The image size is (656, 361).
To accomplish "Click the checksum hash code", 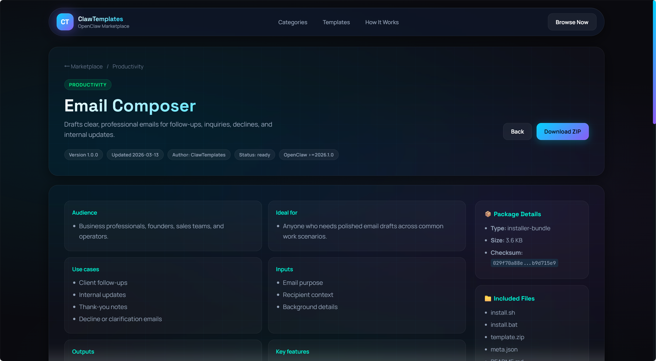I will 524,263.
